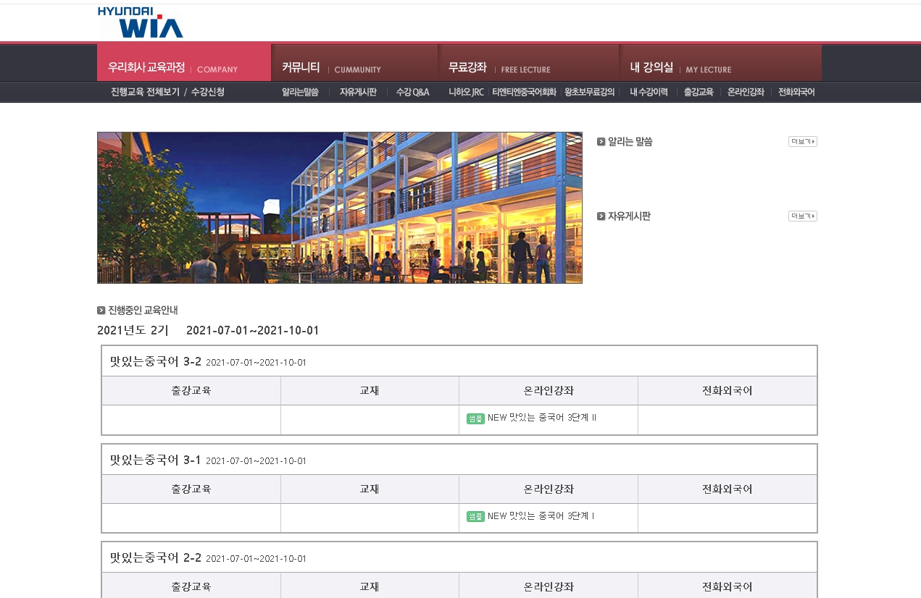The height and width of the screenshot is (598, 921).
Task: Click the date range next to 맛있는중국어 3-2
Action: pos(257,363)
